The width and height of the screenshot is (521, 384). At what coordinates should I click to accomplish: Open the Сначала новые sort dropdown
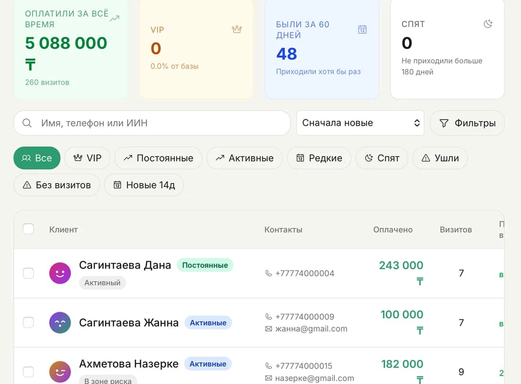coord(360,123)
